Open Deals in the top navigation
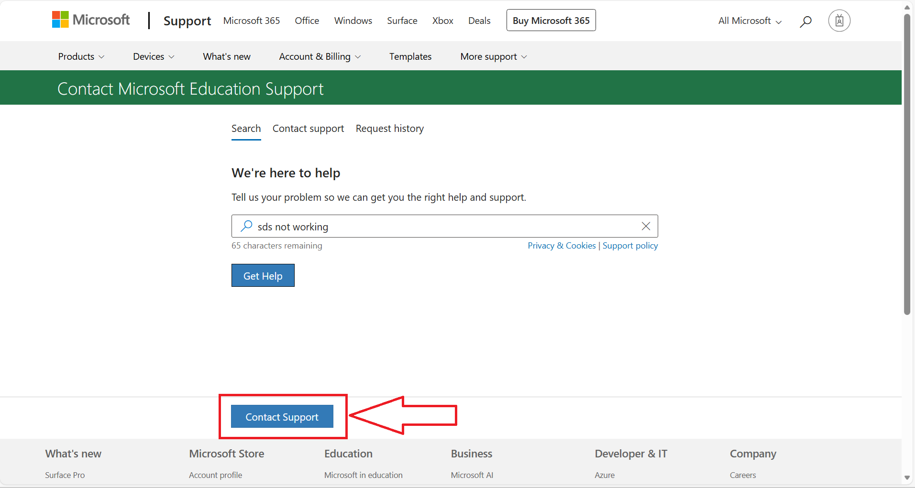 pos(479,21)
